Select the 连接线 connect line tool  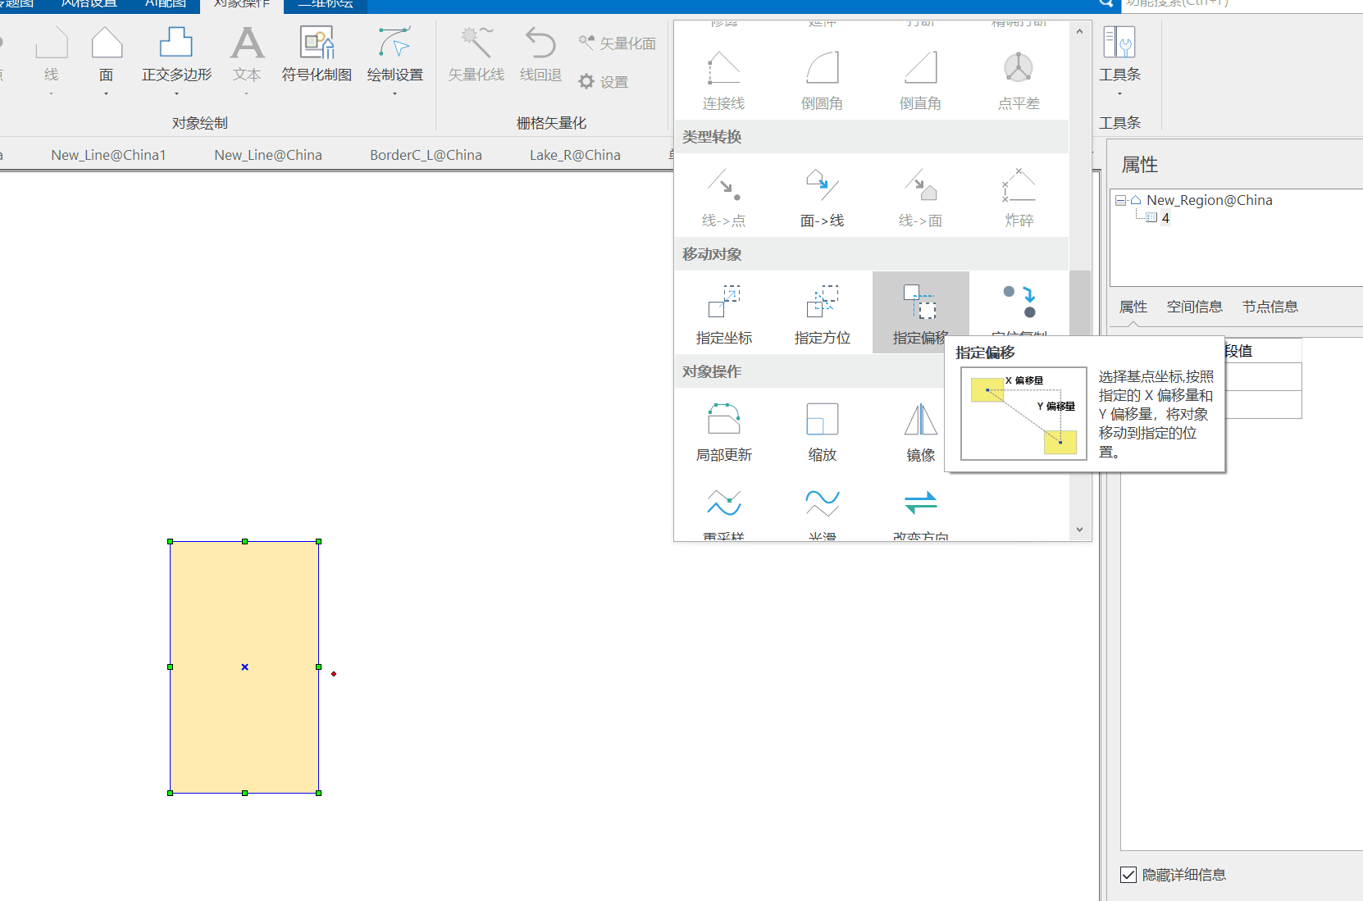[723, 80]
